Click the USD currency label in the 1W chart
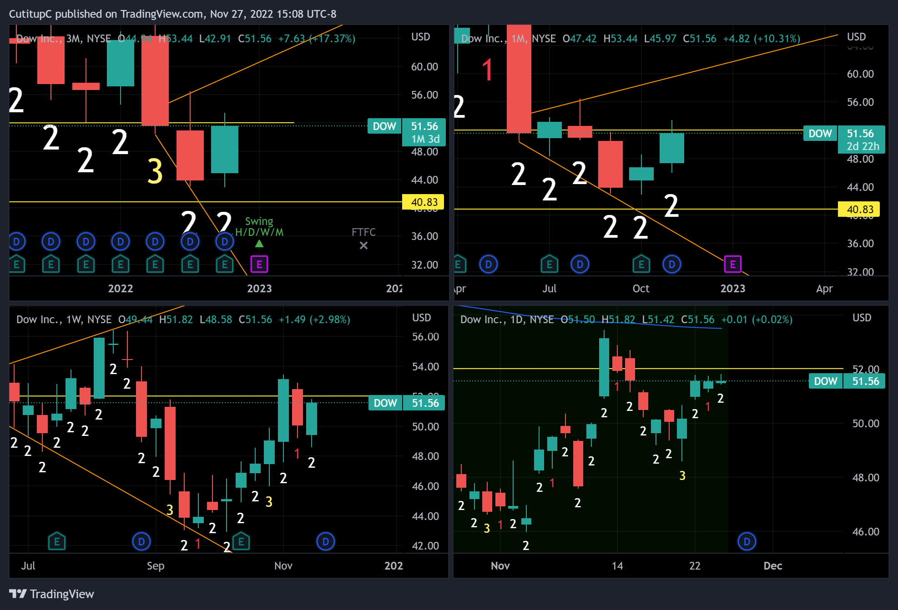 coord(422,318)
